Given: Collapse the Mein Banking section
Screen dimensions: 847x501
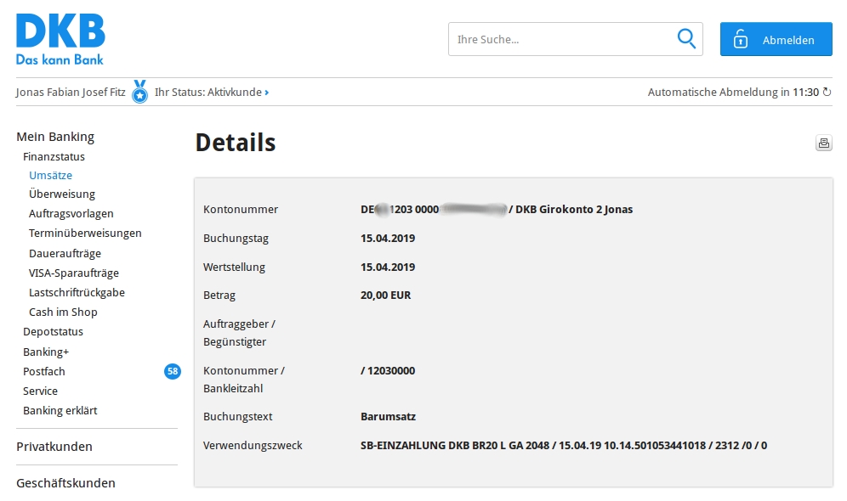Looking at the screenshot, I should [55, 137].
